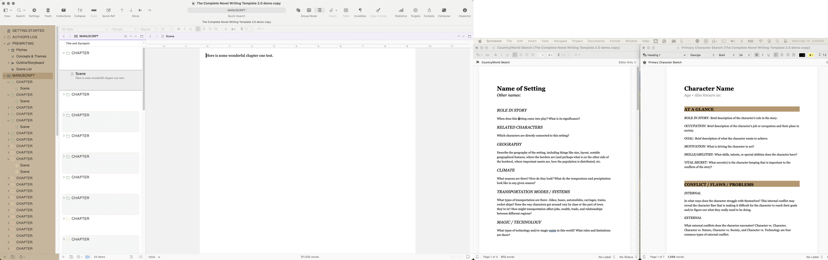Open Georgia font dropdown in Primary Character Sketch
Viewport: 828px width, 260px height.
(702, 55)
